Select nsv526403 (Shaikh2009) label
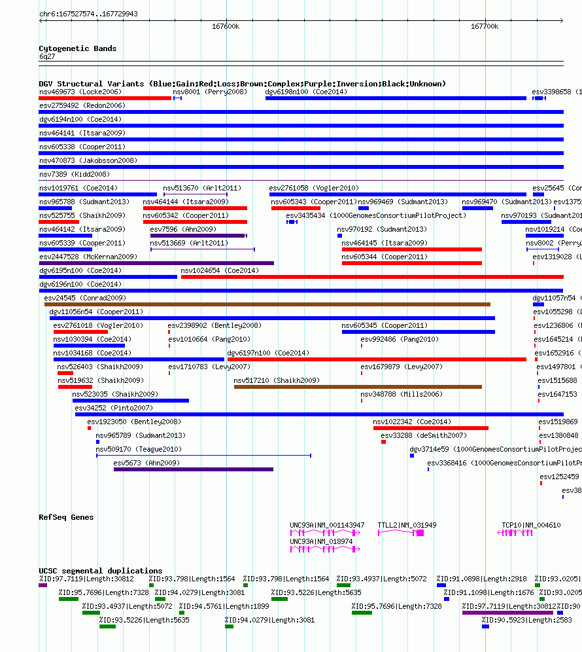 click(x=99, y=367)
